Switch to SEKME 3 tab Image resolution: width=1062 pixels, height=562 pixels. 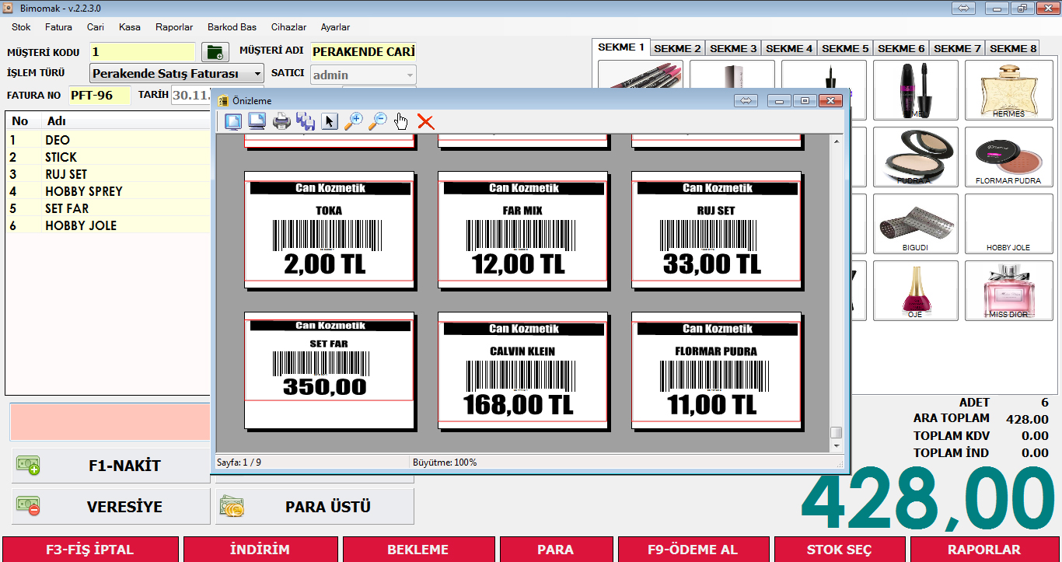[x=733, y=48]
